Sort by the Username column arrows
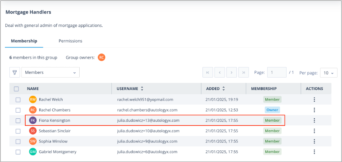Viewport: 342px width, 162px height. pyautogui.click(x=142, y=89)
